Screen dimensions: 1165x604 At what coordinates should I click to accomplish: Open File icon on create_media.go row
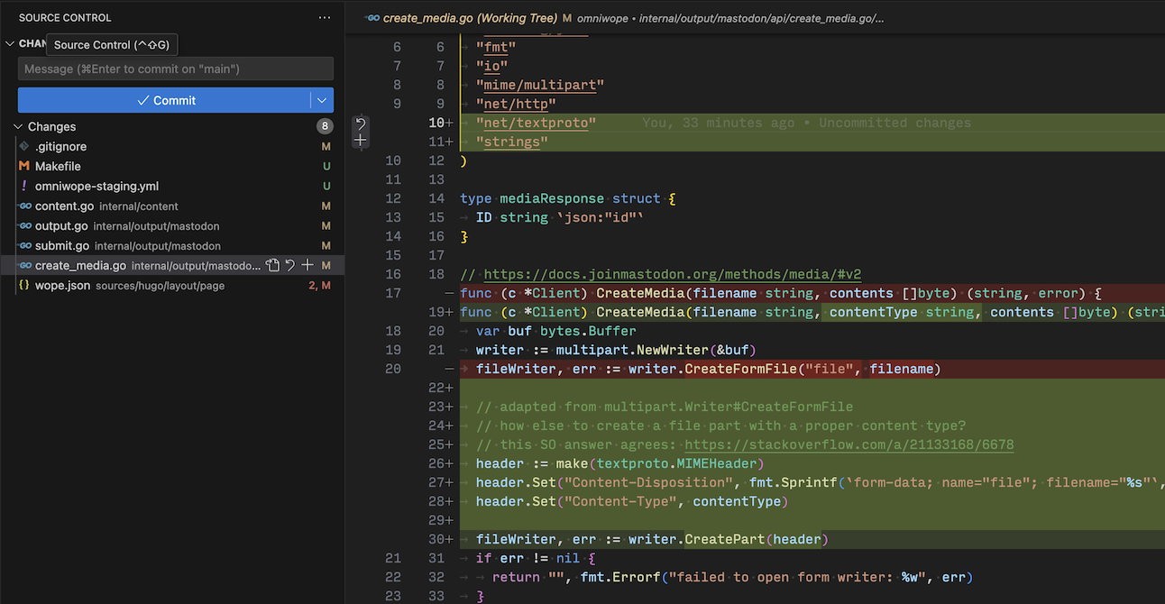[x=272, y=265]
